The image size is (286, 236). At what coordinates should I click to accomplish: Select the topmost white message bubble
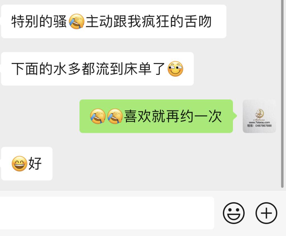point(114,21)
